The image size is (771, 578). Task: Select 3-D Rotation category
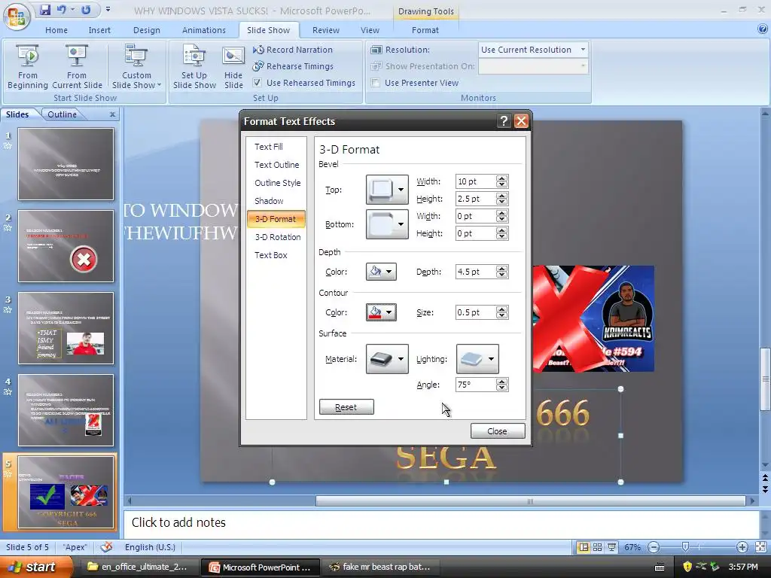[x=277, y=237]
